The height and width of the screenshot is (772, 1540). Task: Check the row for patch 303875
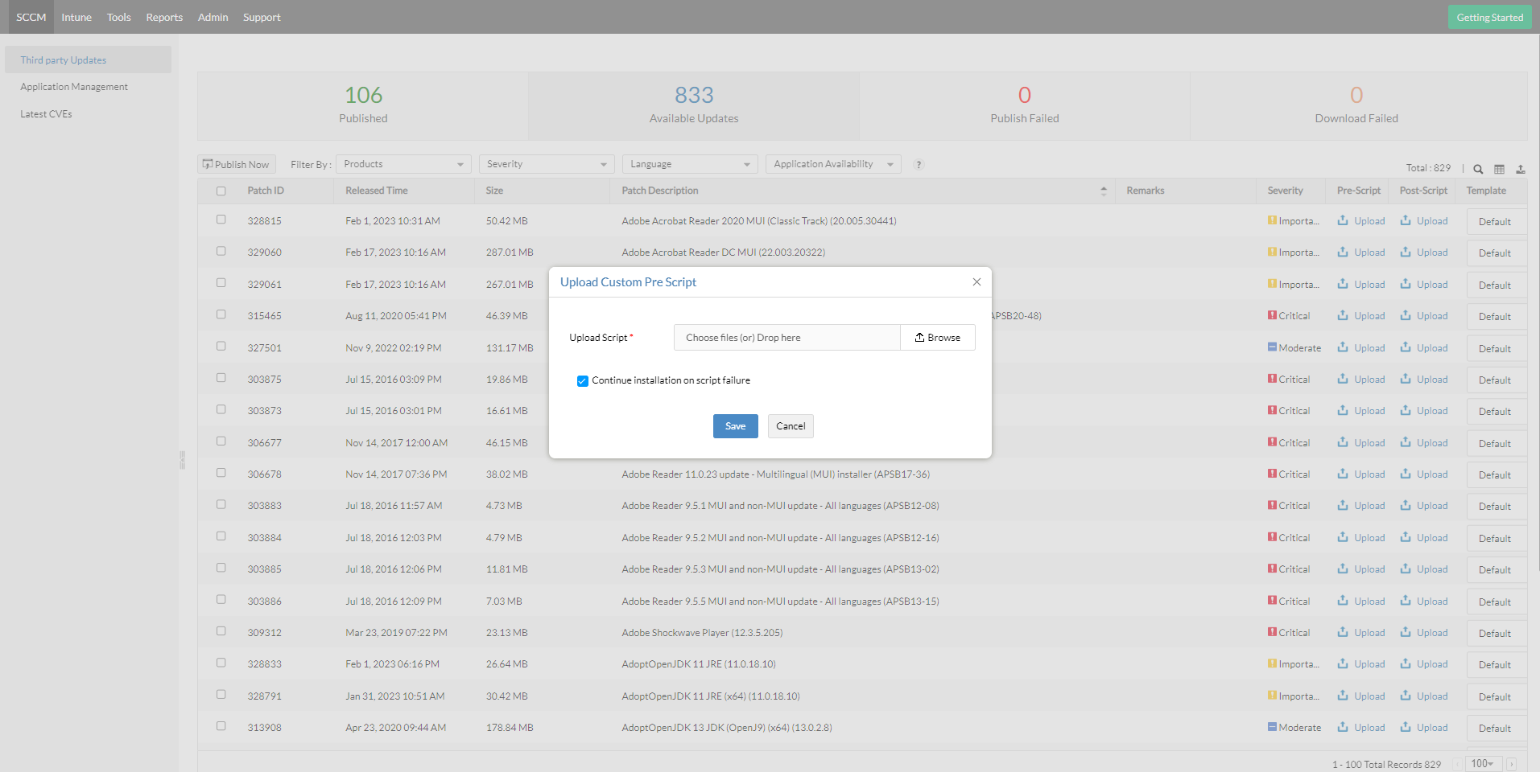pyautogui.click(x=221, y=378)
